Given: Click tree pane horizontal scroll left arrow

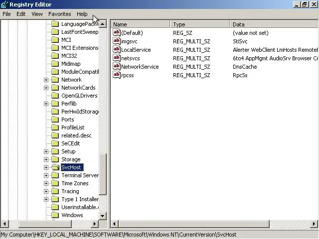Looking at the screenshot, I should click(x=4, y=224).
